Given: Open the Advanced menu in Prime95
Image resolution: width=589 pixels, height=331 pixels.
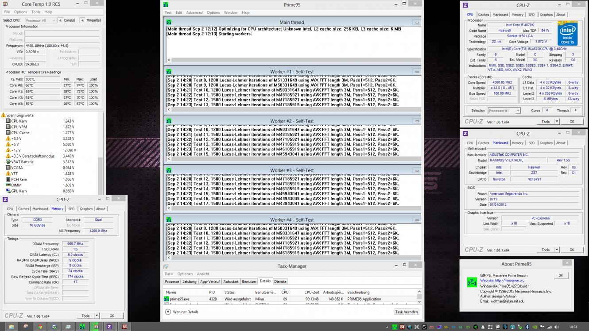Looking at the screenshot, I should click(x=194, y=12).
